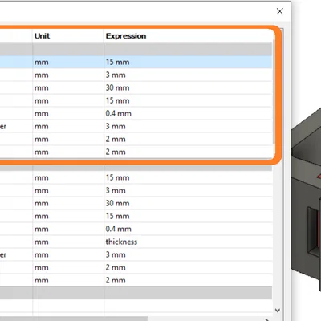Select the highlighted 15 mm expression cell
The width and height of the screenshot is (321, 321).
pyautogui.click(x=188, y=62)
